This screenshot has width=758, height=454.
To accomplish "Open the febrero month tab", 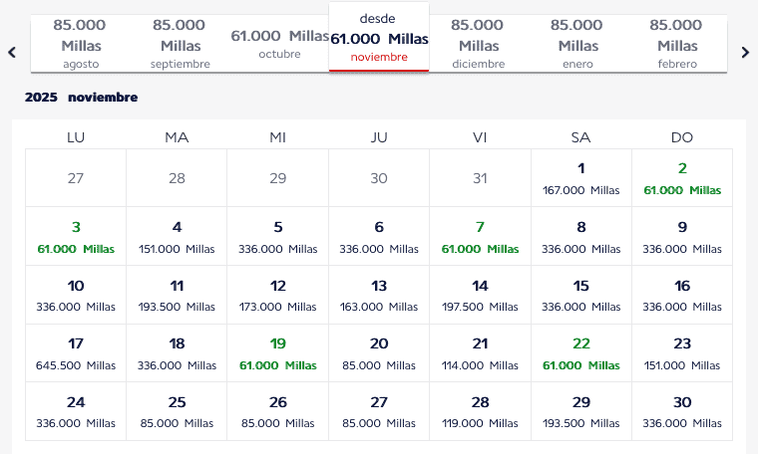I will 676,44.
